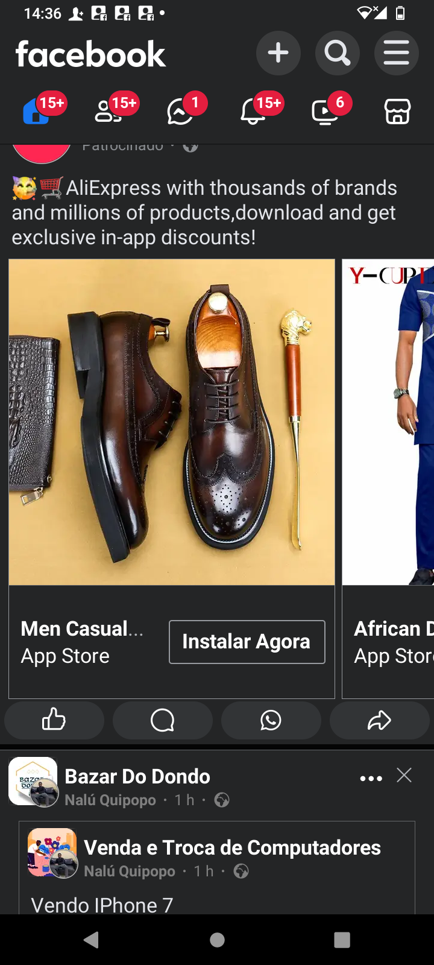Open the hamburger menu icon
This screenshot has width=434, height=965.
click(396, 53)
